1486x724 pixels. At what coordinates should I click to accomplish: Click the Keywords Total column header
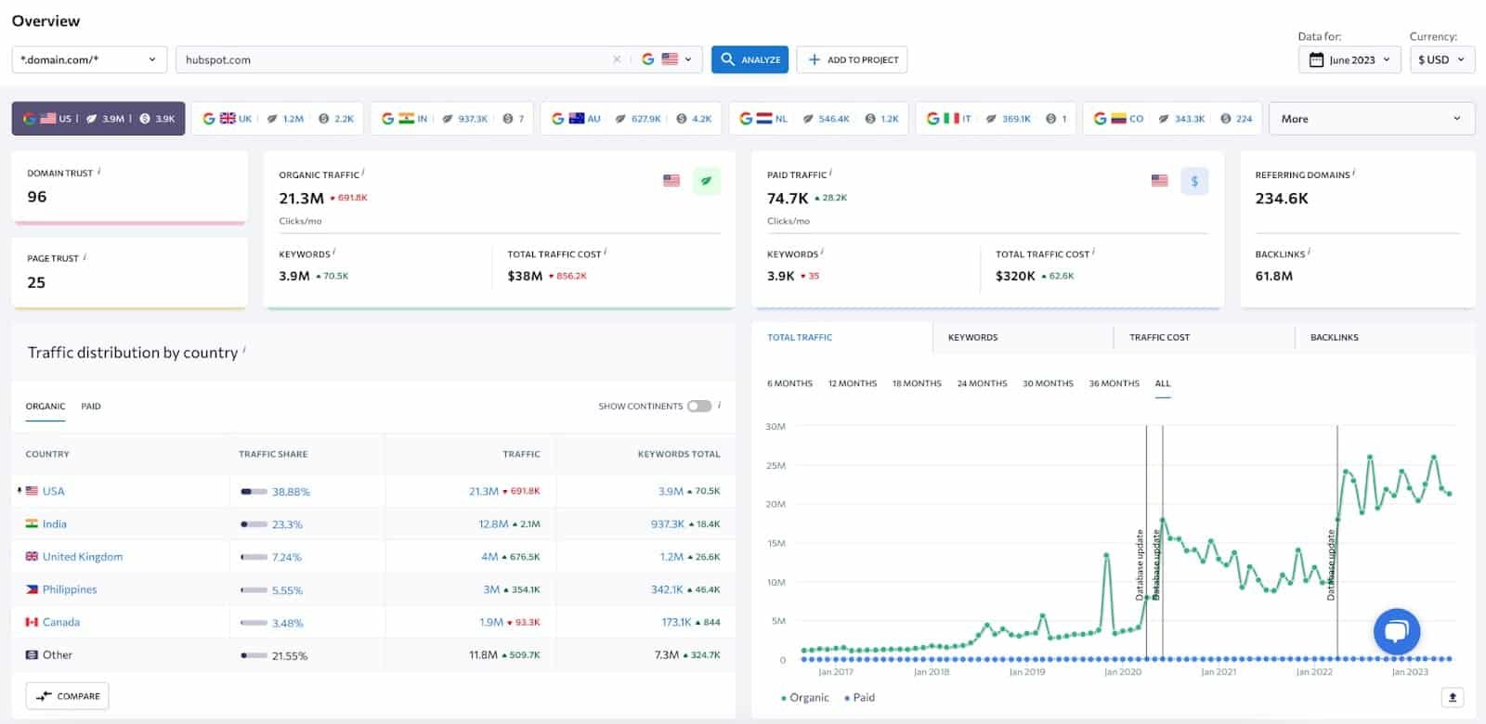(679, 454)
